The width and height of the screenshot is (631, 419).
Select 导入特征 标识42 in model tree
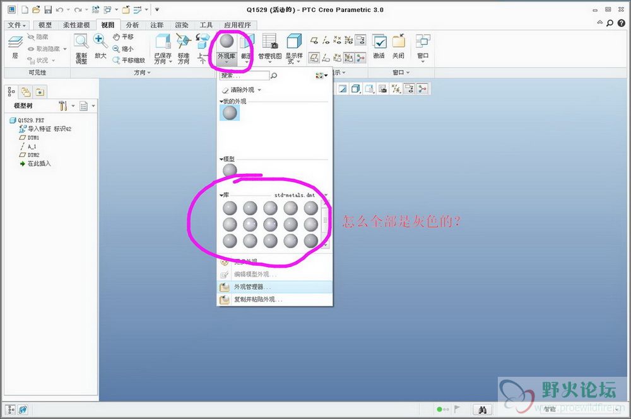(x=45, y=129)
